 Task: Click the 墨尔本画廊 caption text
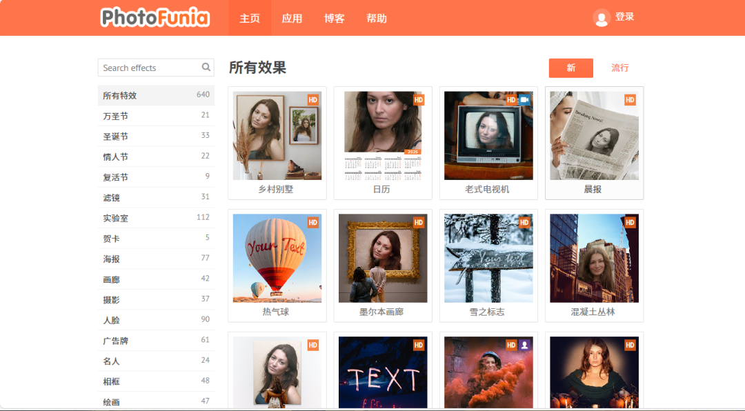point(381,312)
